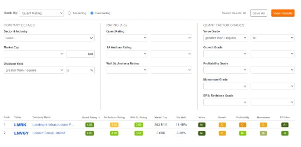Click the B+ Profitability badge for Lenovo
The image size is (301, 147).
(x=242, y=133)
